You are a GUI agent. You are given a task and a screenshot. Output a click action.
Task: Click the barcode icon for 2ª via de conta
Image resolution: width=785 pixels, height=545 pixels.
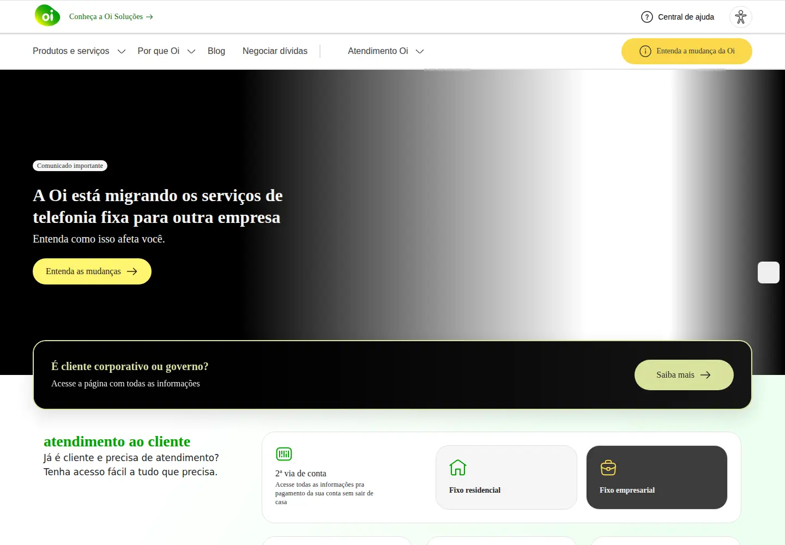point(284,454)
